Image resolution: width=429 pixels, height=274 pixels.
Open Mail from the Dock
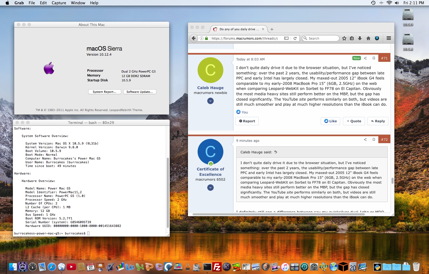click(42, 267)
